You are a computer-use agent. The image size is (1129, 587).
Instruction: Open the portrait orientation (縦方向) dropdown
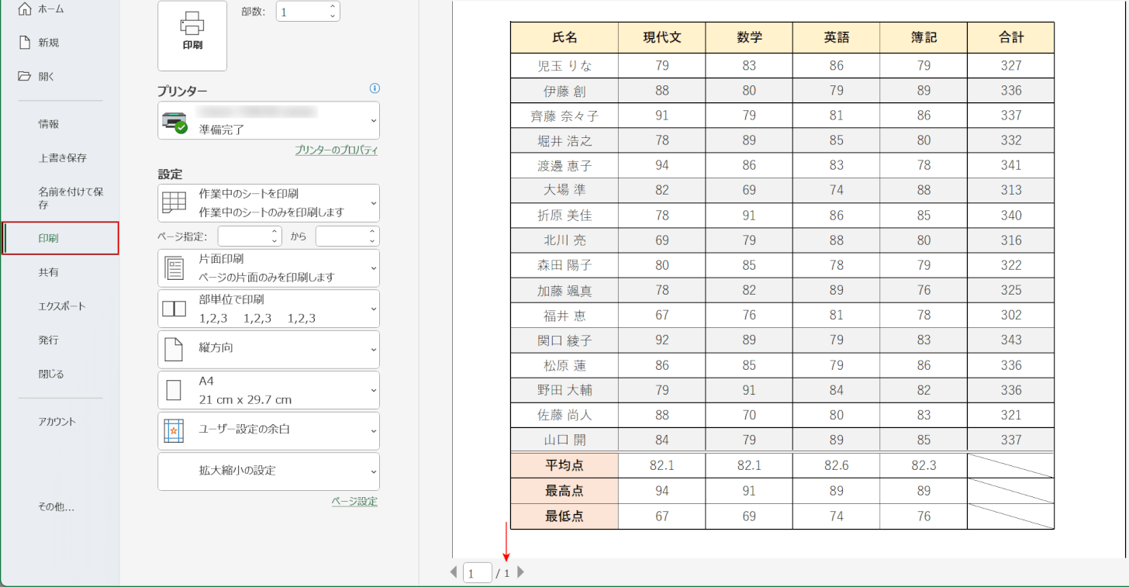(x=268, y=350)
